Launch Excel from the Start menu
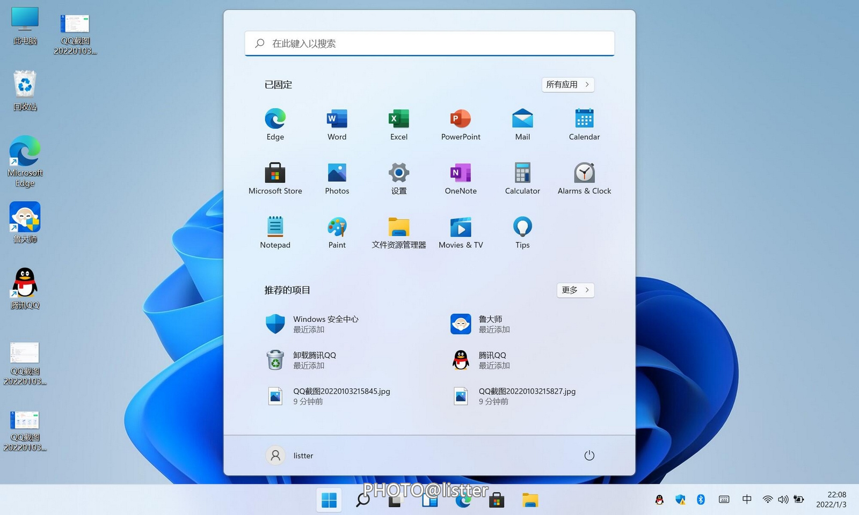Image resolution: width=859 pixels, height=515 pixels. pos(398,124)
